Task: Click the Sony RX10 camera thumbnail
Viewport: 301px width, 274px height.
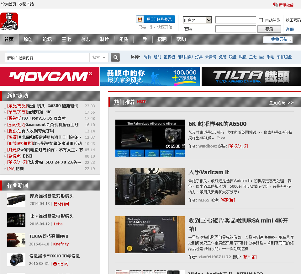Action: tap(16, 260)
